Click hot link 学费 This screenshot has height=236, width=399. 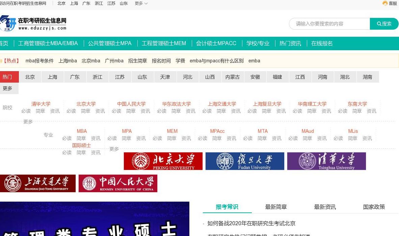180,61
